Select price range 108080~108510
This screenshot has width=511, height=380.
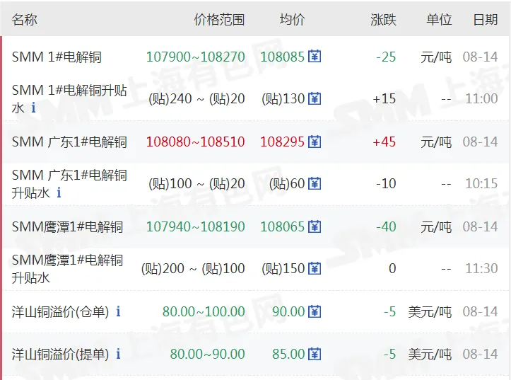196,142
